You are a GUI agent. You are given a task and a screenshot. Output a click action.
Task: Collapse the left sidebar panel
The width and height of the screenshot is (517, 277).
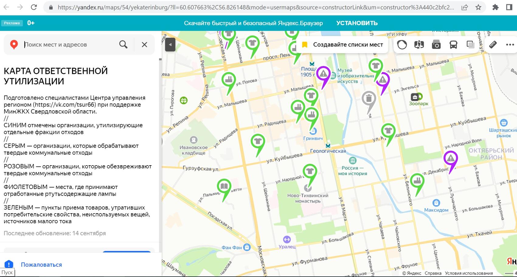tap(170, 45)
